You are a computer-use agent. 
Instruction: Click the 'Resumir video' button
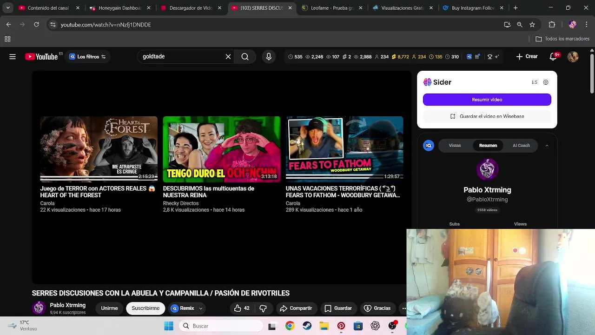487,100
